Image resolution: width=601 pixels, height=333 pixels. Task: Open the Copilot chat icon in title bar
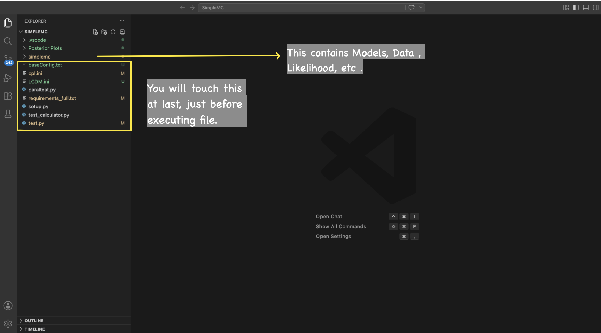412,7
